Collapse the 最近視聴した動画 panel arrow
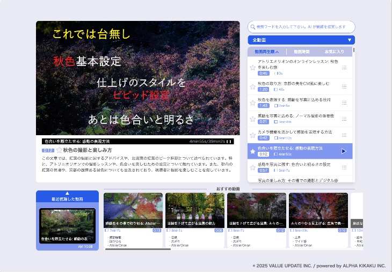This screenshot has height=272, width=392. 67,193
